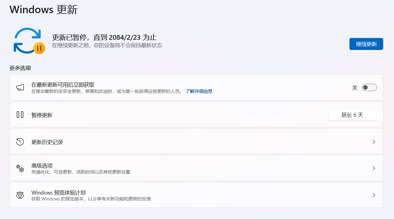This screenshot has height=219, width=394.
Task: Click the pause icon beside 暂停更新
Action: coord(20,114)
